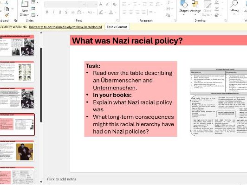Open the font name combo box
The height and width of the screenshot is (185, 247).
click(65, 5)
